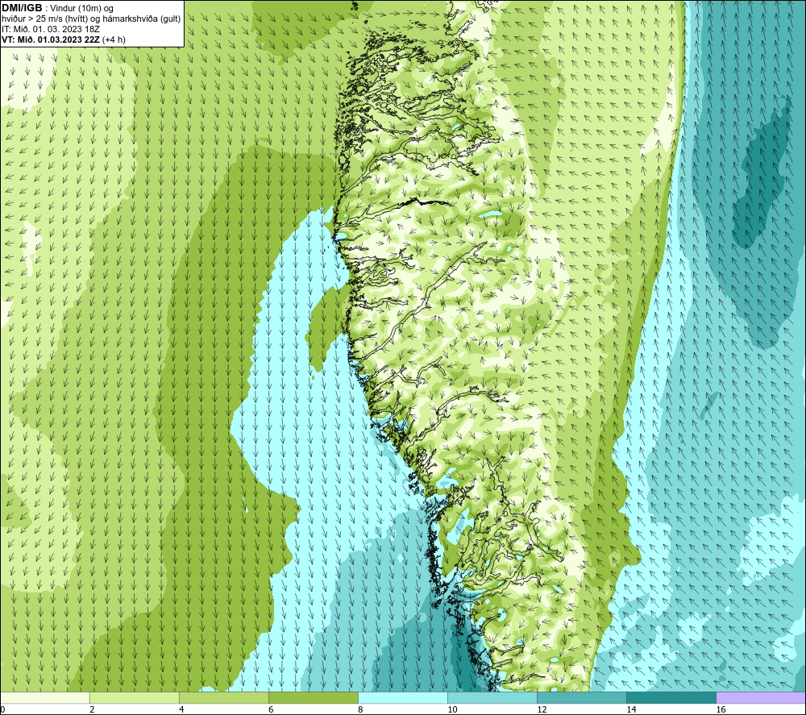Click the 4–6 m/s green legend swatch

coord(224,697)
